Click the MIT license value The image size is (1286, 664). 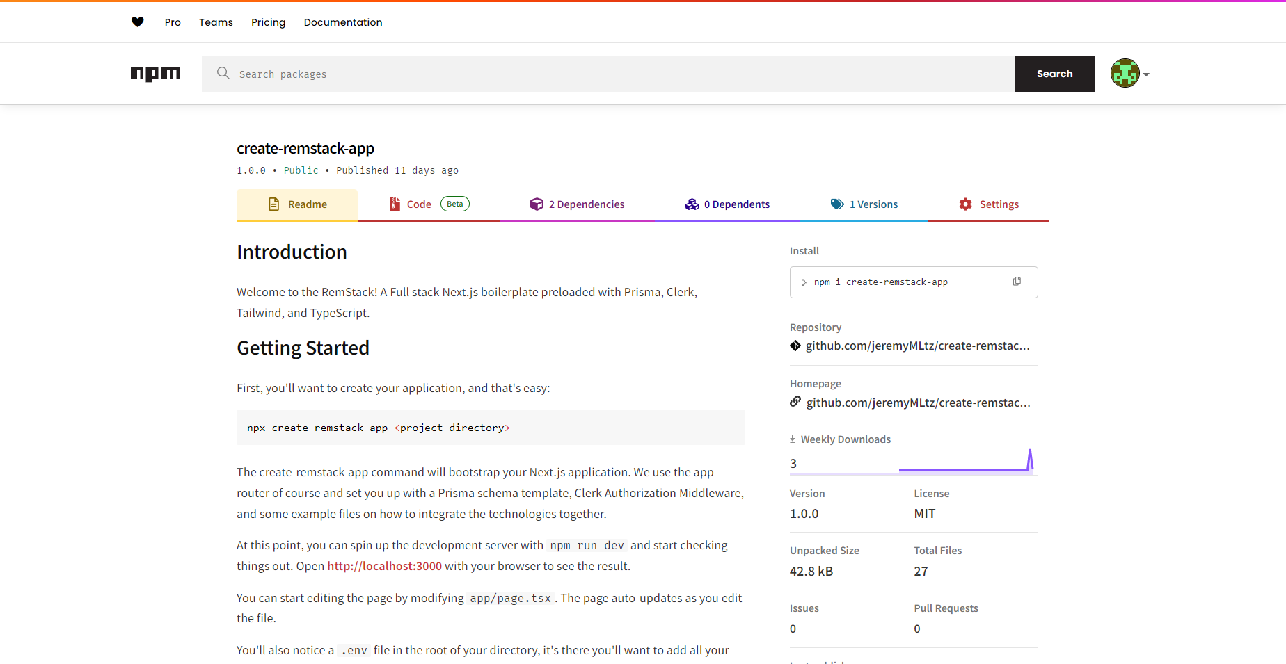pos(924,514)
